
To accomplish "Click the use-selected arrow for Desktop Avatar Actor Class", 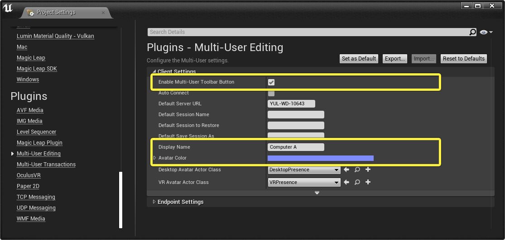I will 346,170.
